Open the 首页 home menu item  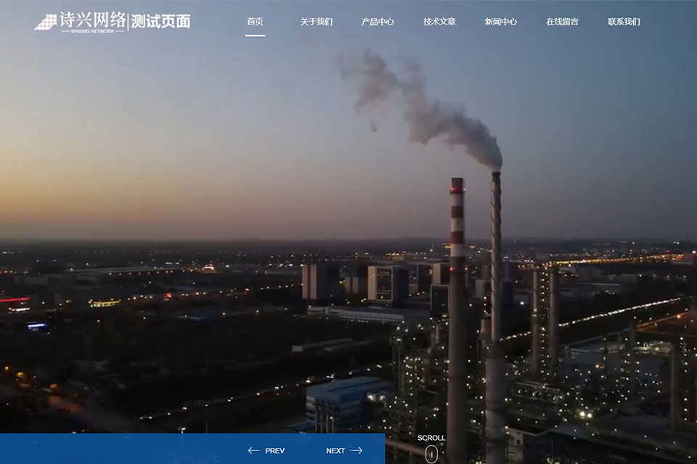click(x=255, y=22)
